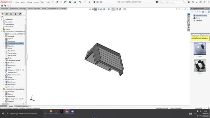Open the File Explorer task pane tab

189,22
